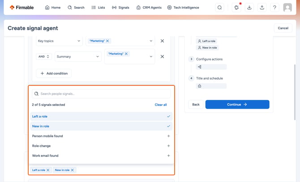Click the schedule icon under Title and schedule
Image resolution: width=300 pixels, height=182 pixels.
[200, 86]
